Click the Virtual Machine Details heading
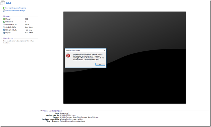The height and width of the screenshot is (127, 211). pos(52,111)
